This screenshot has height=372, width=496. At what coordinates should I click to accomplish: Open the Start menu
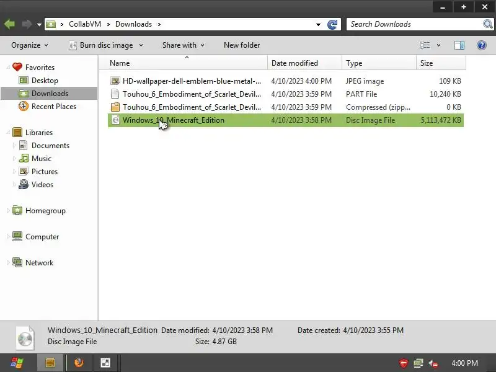(x=17, y=363)
